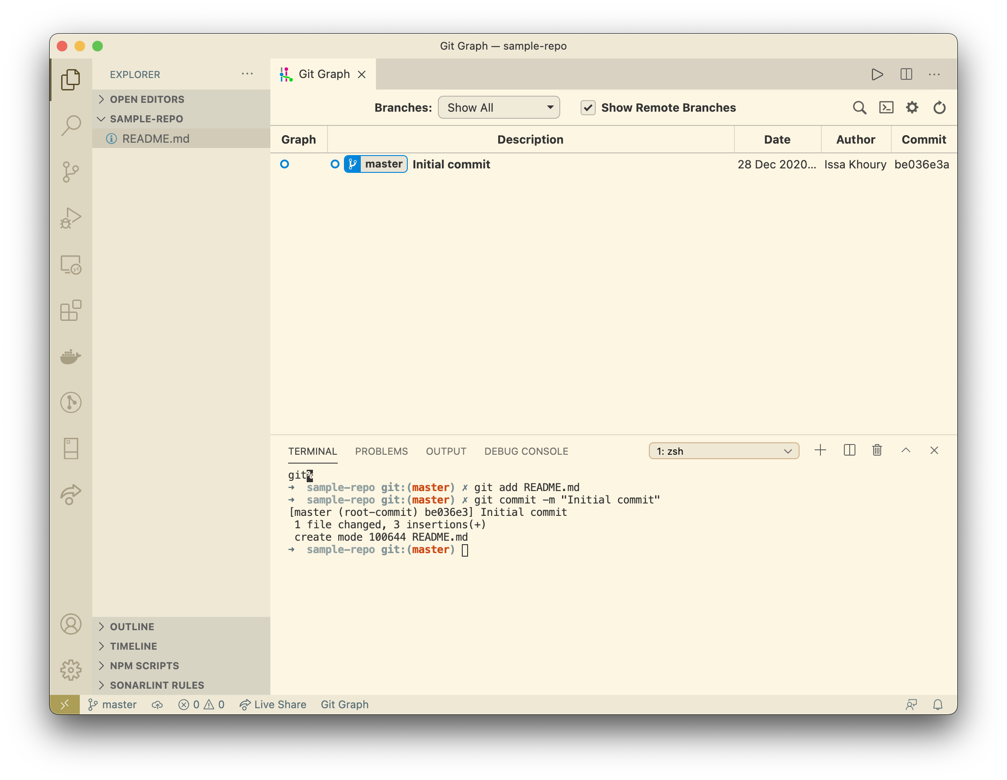Click Git Graph in status bar
Viewport: 1007px width, 780px height.
(x=344, y=704)
